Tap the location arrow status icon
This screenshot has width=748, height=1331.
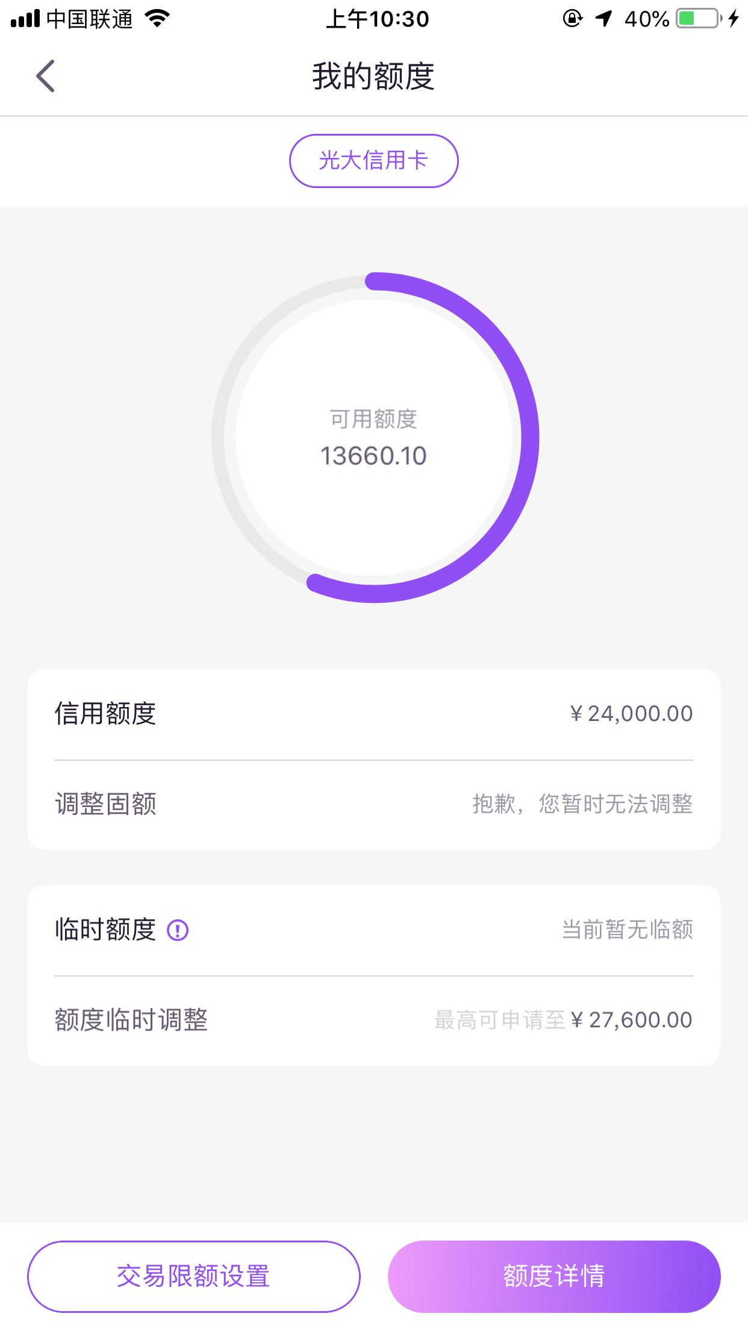[x=603, y=19]
